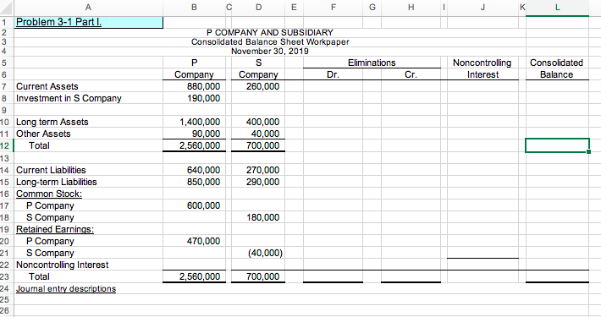Click the 'Eliminations' header cell

pos(372,63)
